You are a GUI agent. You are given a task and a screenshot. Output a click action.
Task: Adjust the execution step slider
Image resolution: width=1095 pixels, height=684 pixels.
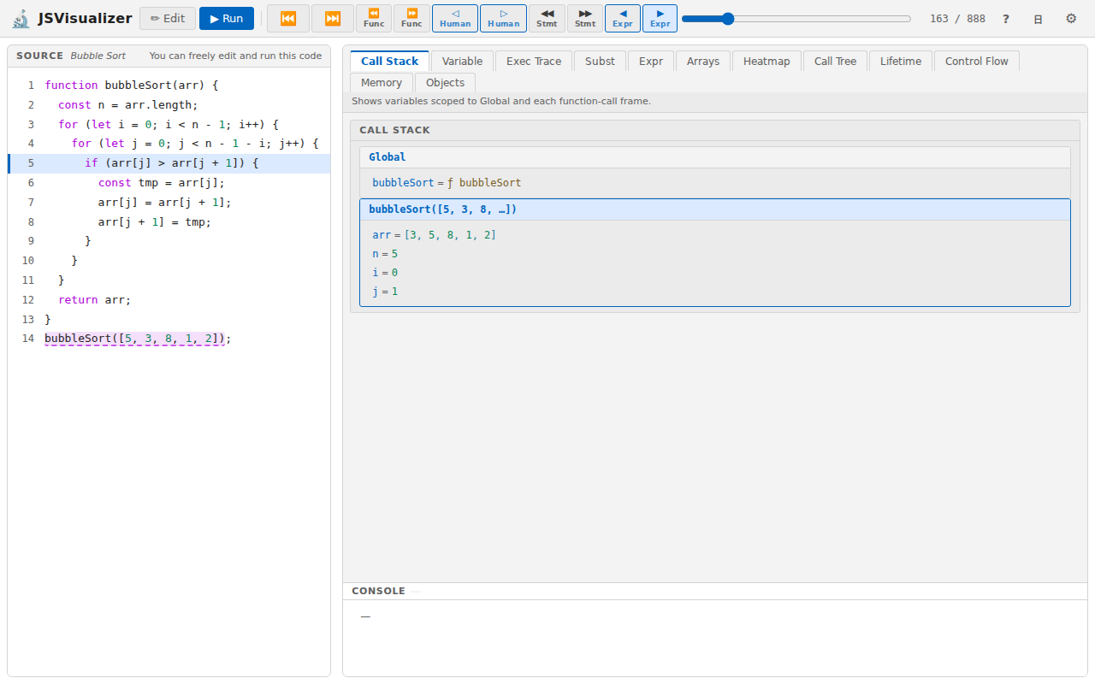(796, 19)
